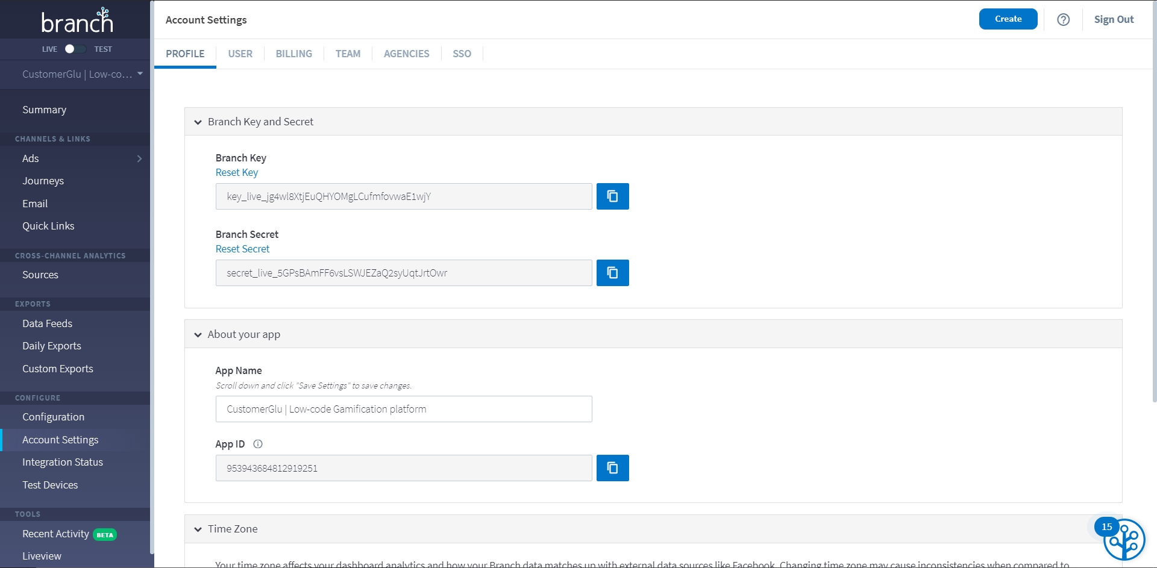Open Integration Status in sidebar

[63, 462]
